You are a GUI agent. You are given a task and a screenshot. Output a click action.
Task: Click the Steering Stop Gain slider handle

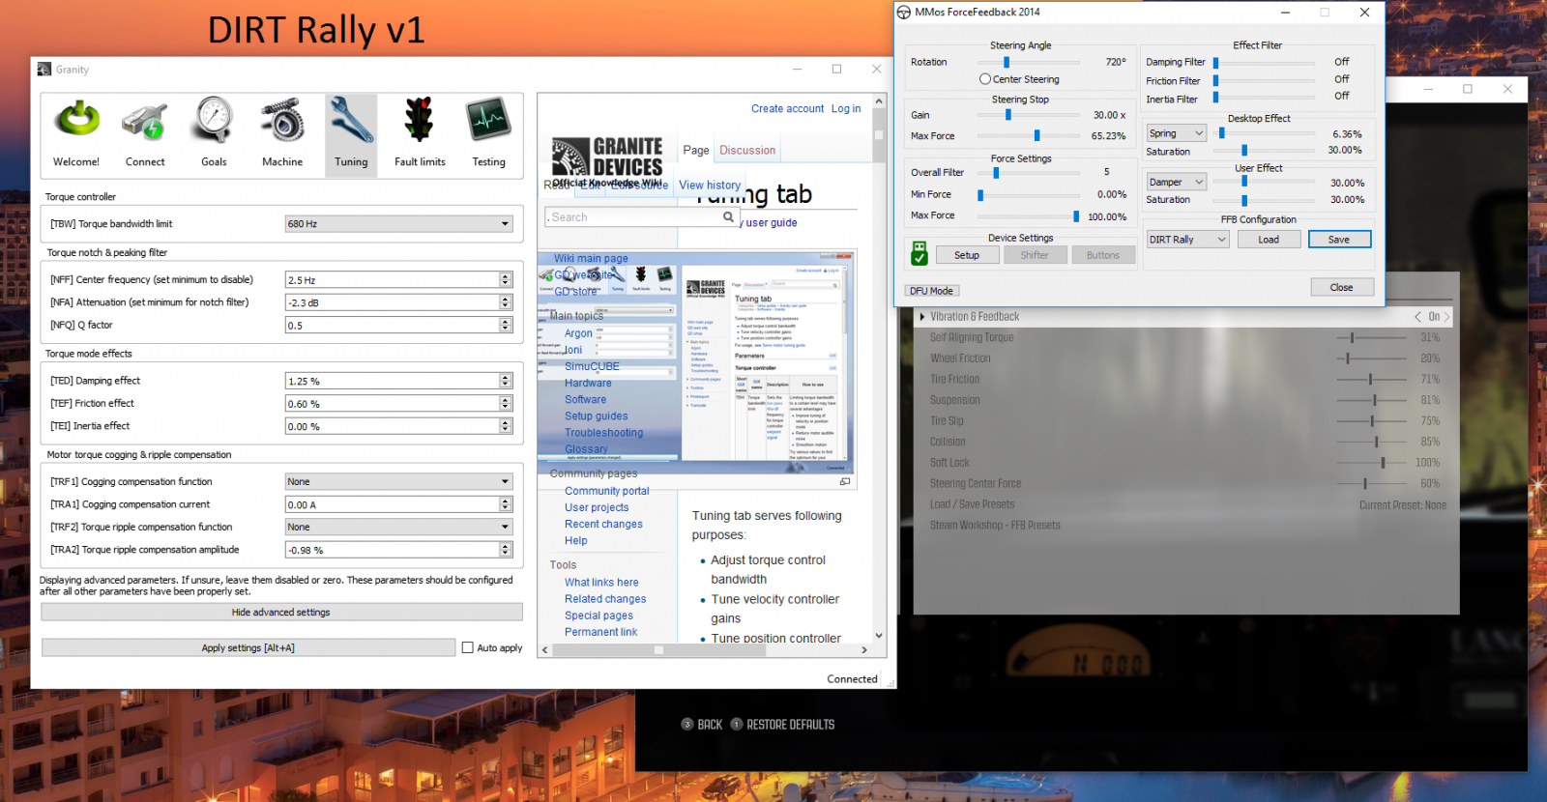(x=1008, y=115)
